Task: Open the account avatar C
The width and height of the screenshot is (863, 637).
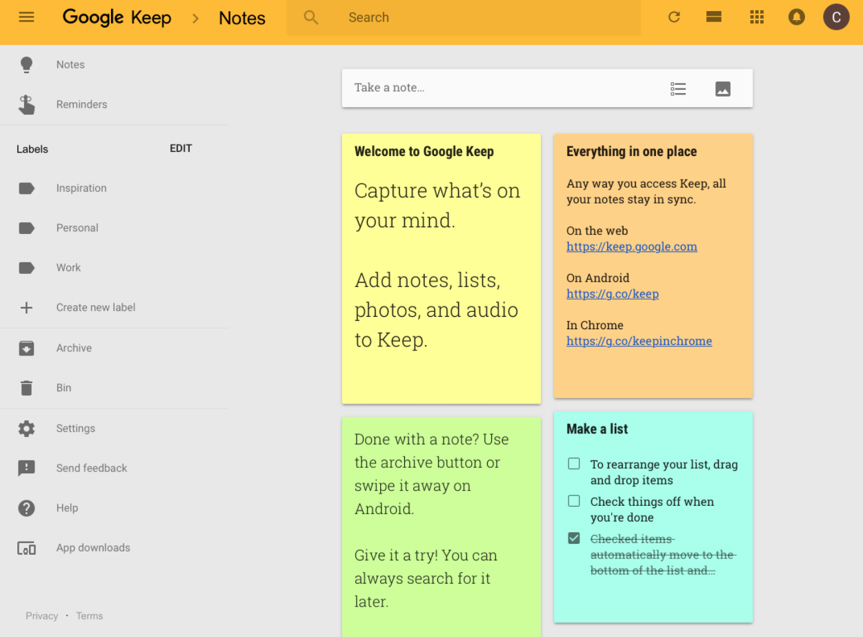Action: tap(836, 17)
